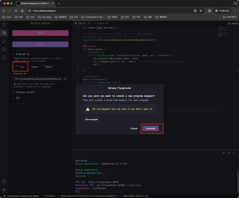
Task: Expand the IDL section
Action: coord(16,98)
